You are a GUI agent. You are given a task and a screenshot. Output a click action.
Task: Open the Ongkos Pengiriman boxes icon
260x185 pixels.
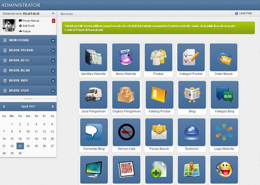click(x=126, y=95)
